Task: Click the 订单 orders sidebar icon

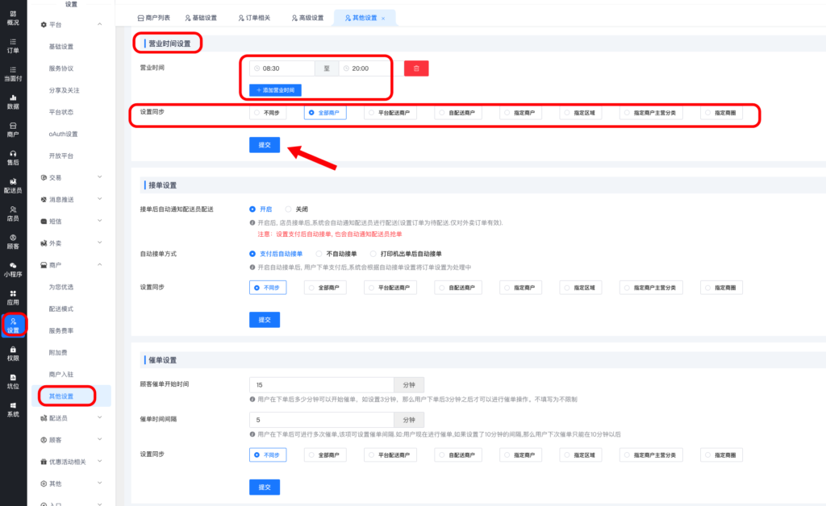Action: (13, 46)
